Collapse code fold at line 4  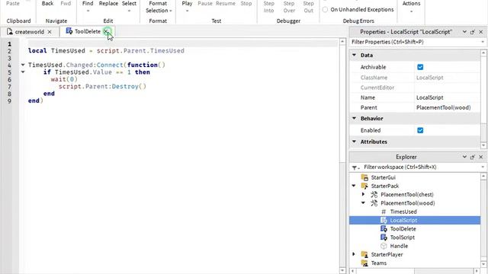[x=23, y=65]
